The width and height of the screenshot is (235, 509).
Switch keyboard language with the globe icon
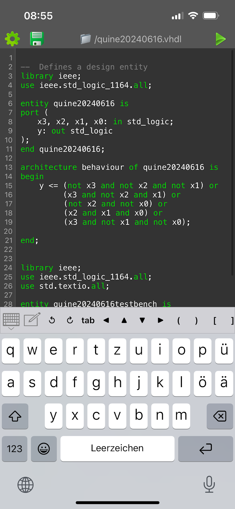[x=25, y=485]
